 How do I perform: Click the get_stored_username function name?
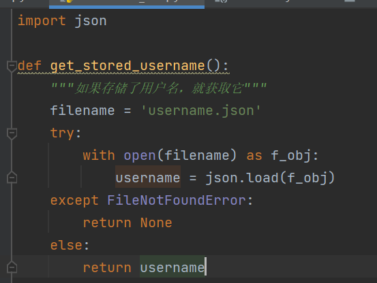click(127, 66)
